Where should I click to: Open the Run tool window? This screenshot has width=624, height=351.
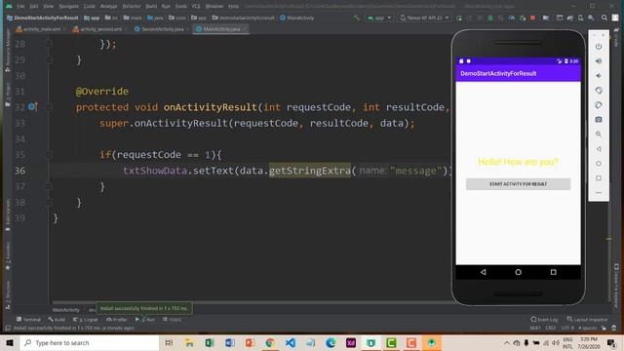coord(145,319)
